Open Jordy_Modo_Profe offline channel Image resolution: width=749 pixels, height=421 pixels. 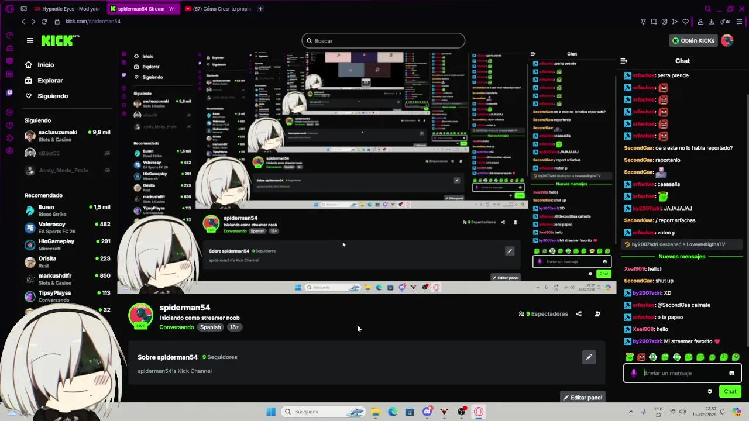tap(67, 171)
